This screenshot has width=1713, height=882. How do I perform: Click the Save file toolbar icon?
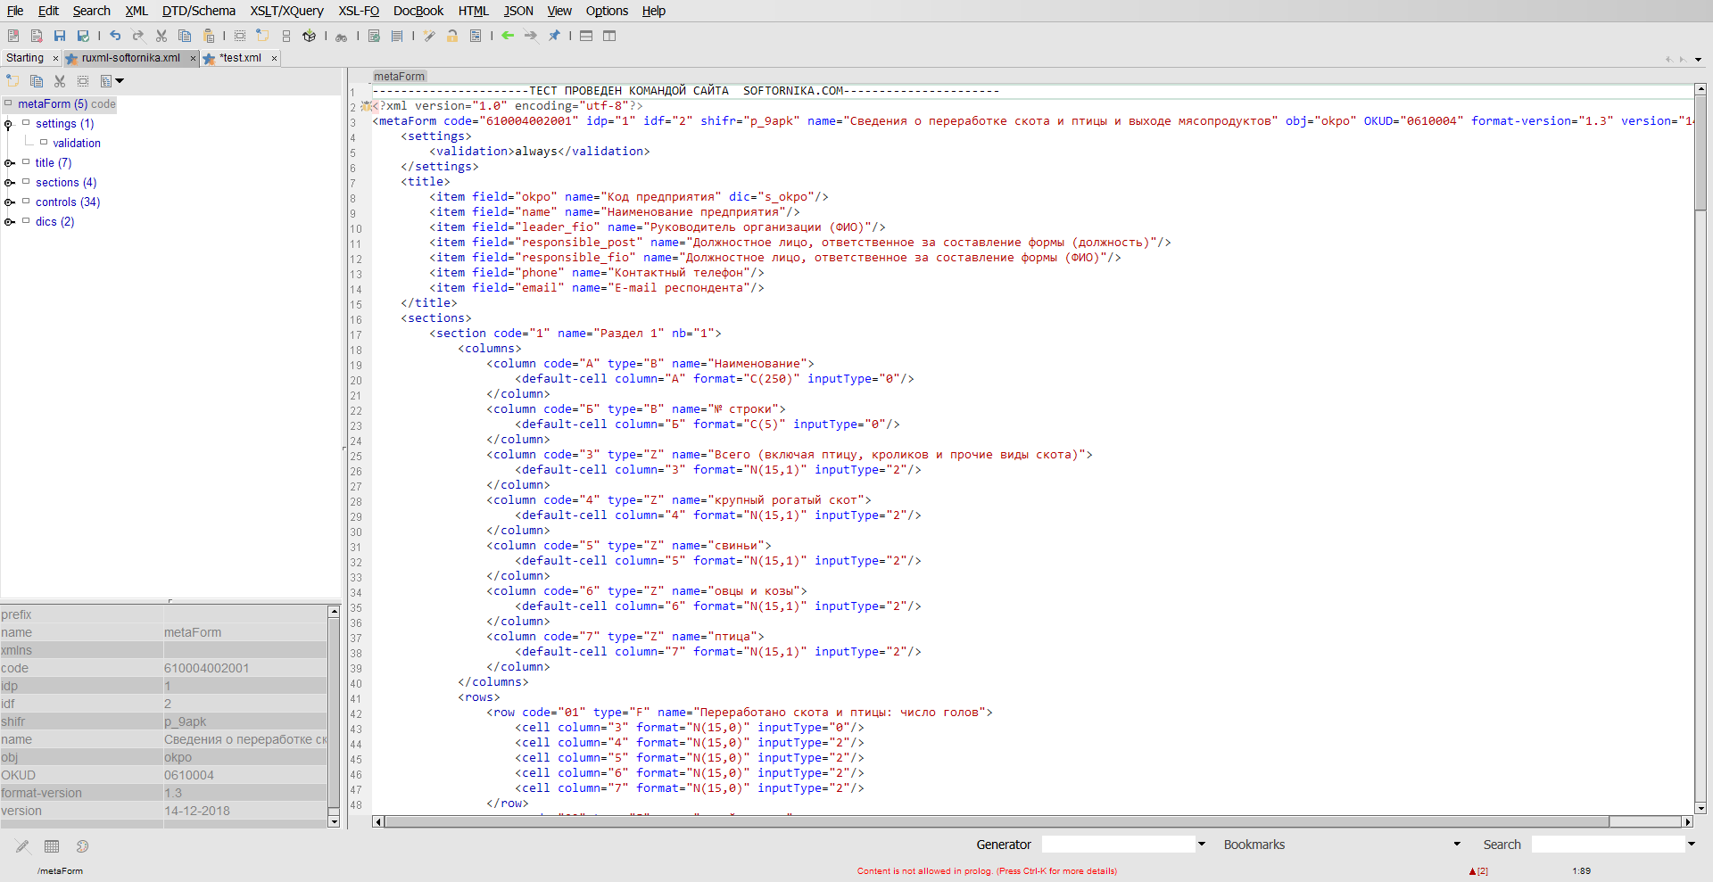tap(60, 36)
